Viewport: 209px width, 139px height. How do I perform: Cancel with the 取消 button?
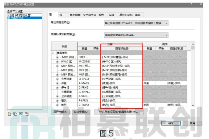click(x=192, y=123)
